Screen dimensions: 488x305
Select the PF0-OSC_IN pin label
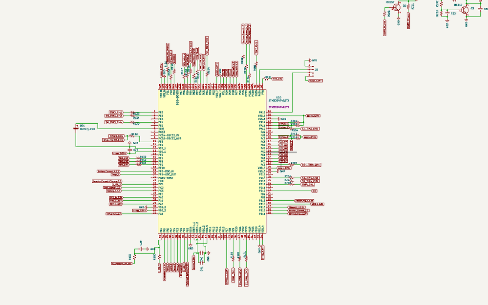(x=166, y=172)
